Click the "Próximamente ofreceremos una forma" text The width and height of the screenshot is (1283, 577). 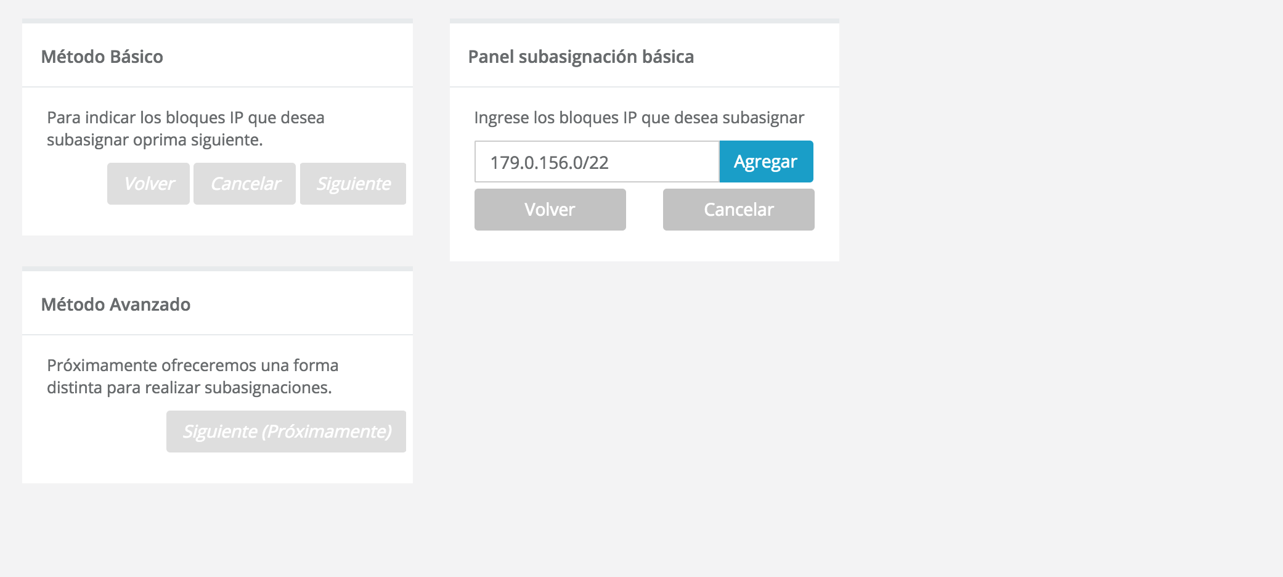coord(192,366)
